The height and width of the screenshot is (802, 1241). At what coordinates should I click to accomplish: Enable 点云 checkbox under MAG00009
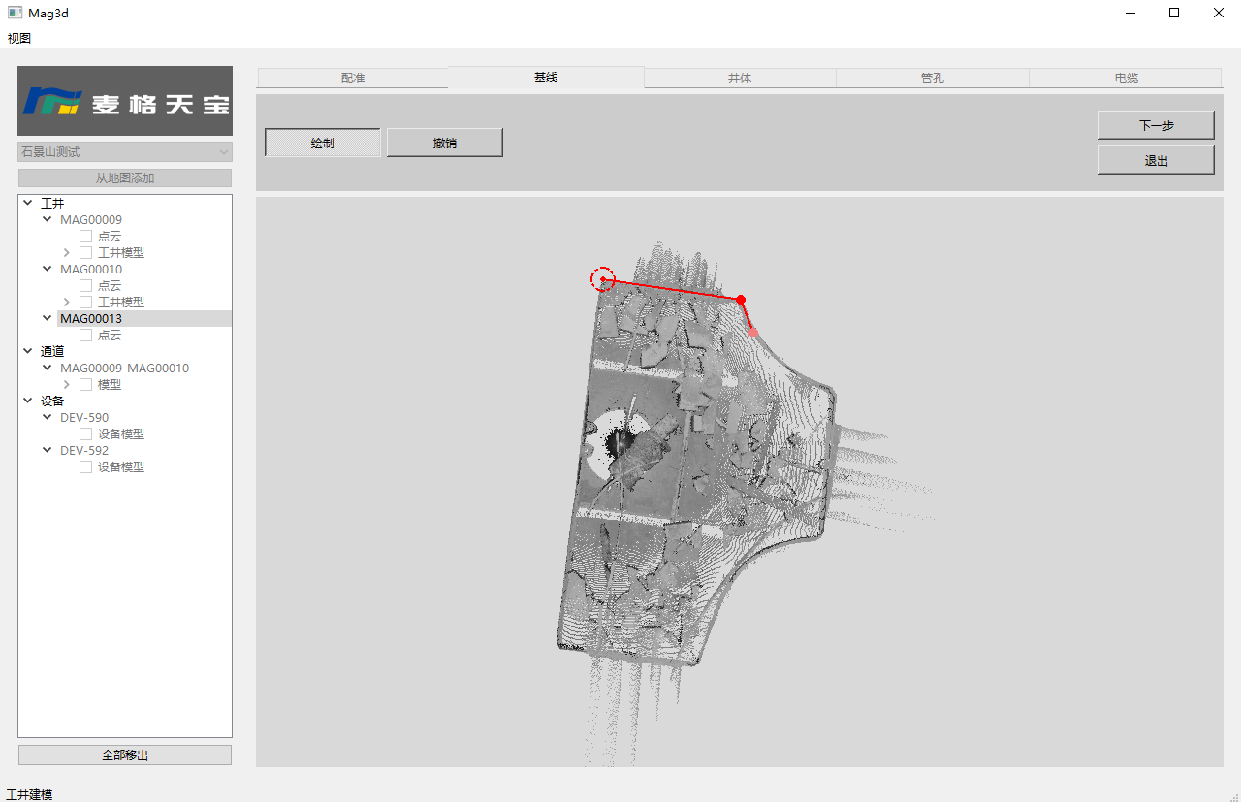(86, 237)
